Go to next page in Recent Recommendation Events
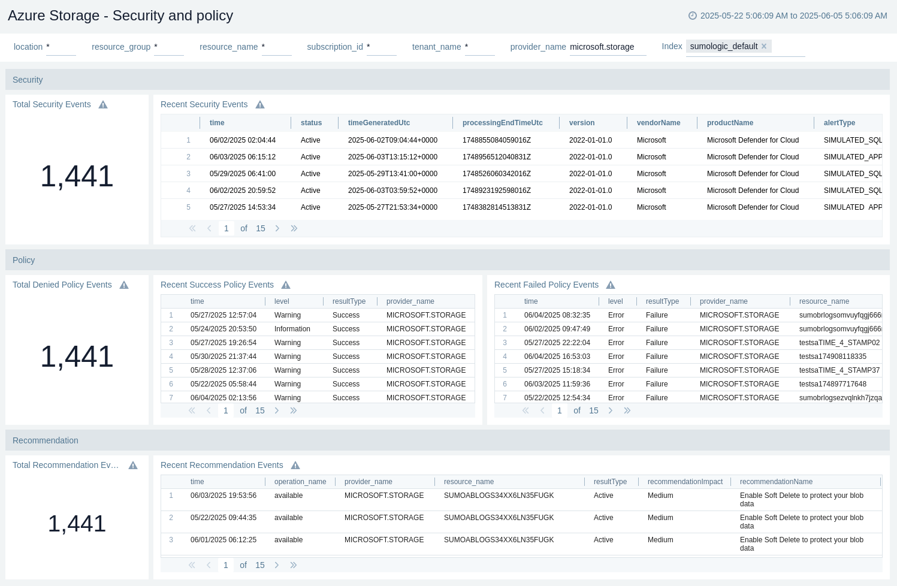The image size is (897, 586). point(277,565)
